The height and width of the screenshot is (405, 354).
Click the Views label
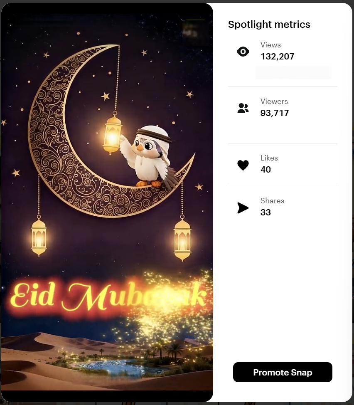pos(270,45)
